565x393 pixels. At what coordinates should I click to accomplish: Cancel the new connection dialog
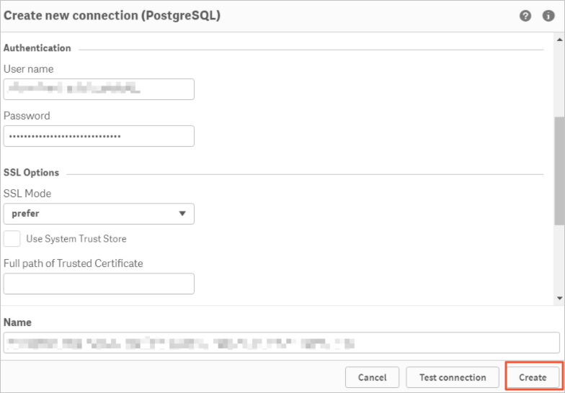click(372, 377)
